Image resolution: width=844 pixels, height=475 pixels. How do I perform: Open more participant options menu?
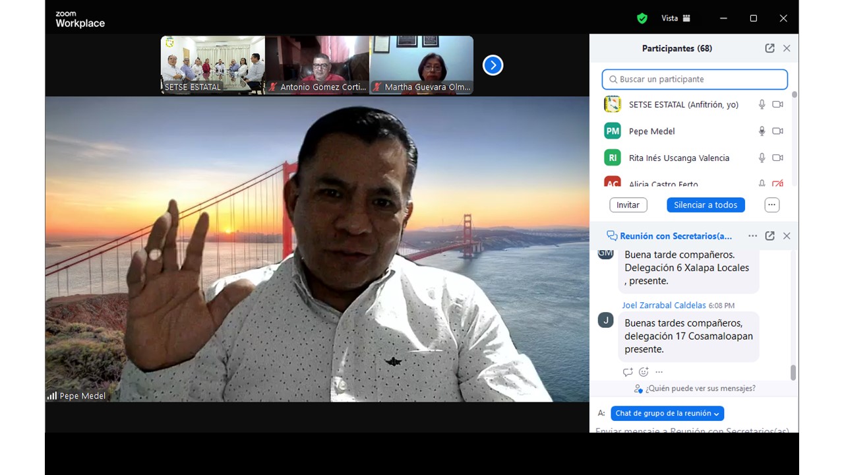[x=771, y=205]
